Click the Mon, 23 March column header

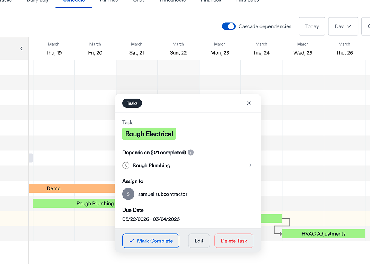(220, 48)
